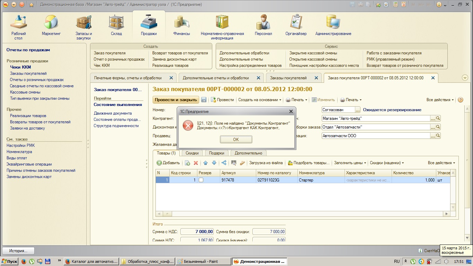This screenshot has height=266, width=473.
Task: Move row up with blue arrow
Action: [206, 163]
